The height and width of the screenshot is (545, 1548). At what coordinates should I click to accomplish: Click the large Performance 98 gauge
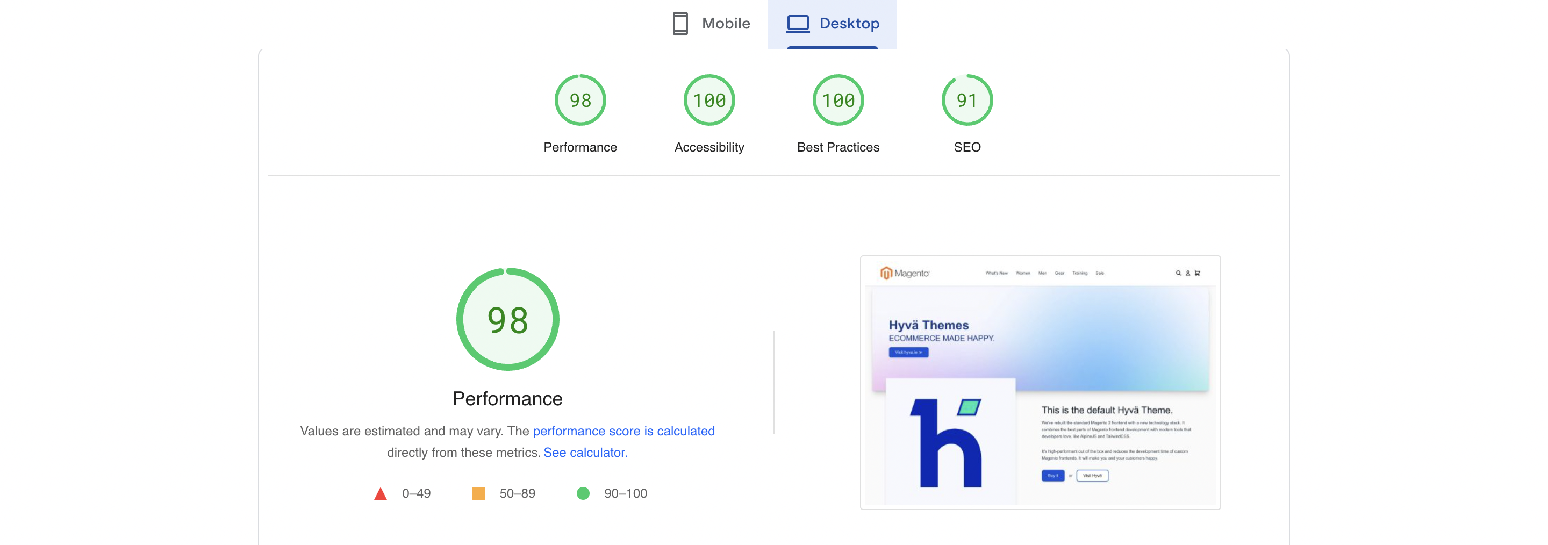508,319
